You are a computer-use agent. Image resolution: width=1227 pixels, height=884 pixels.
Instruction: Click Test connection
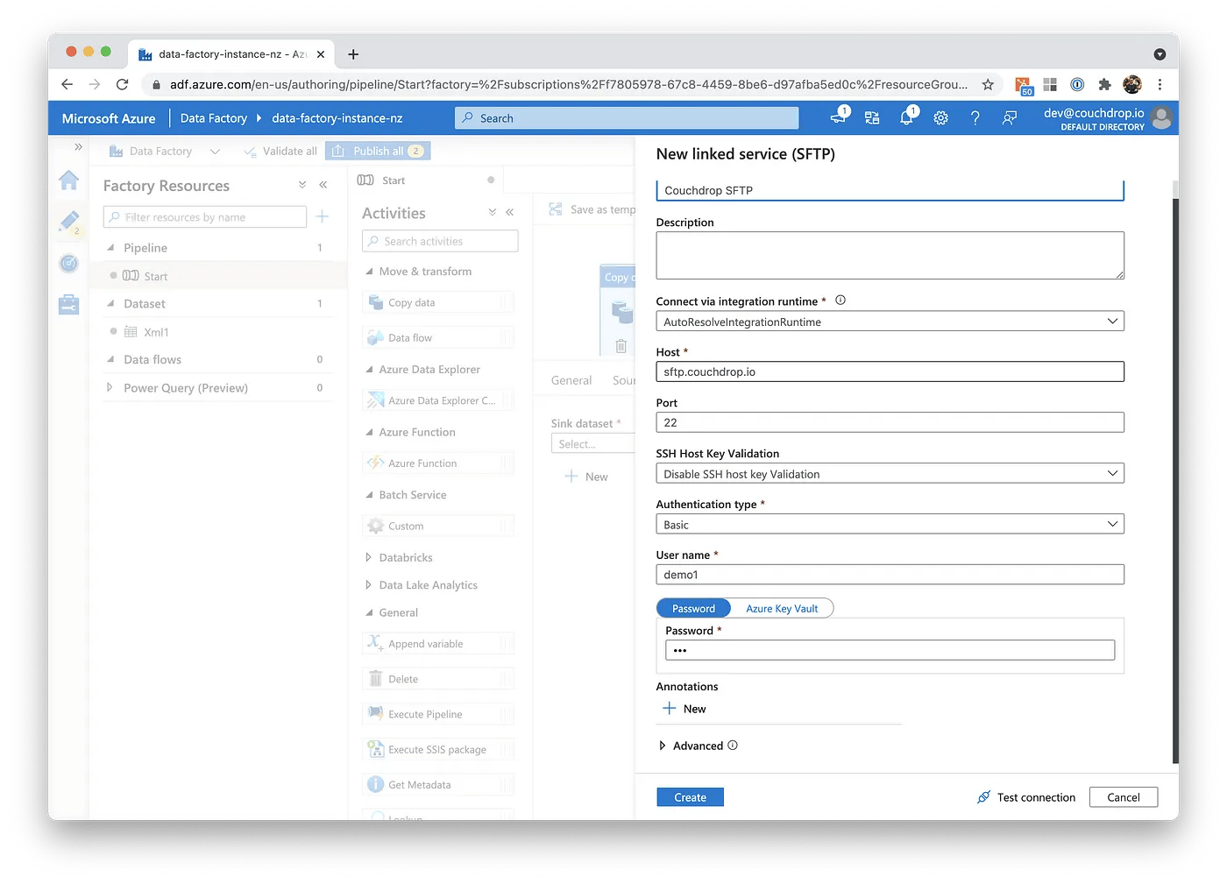[1026, 797]
